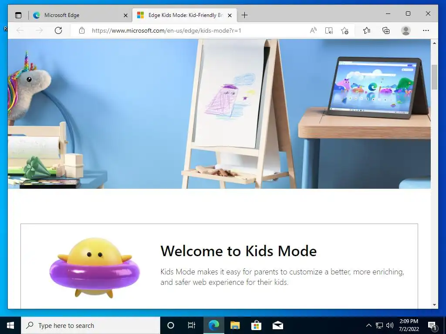Click the yellow character with purple float
Screen dimensions: 446x334
95,268
